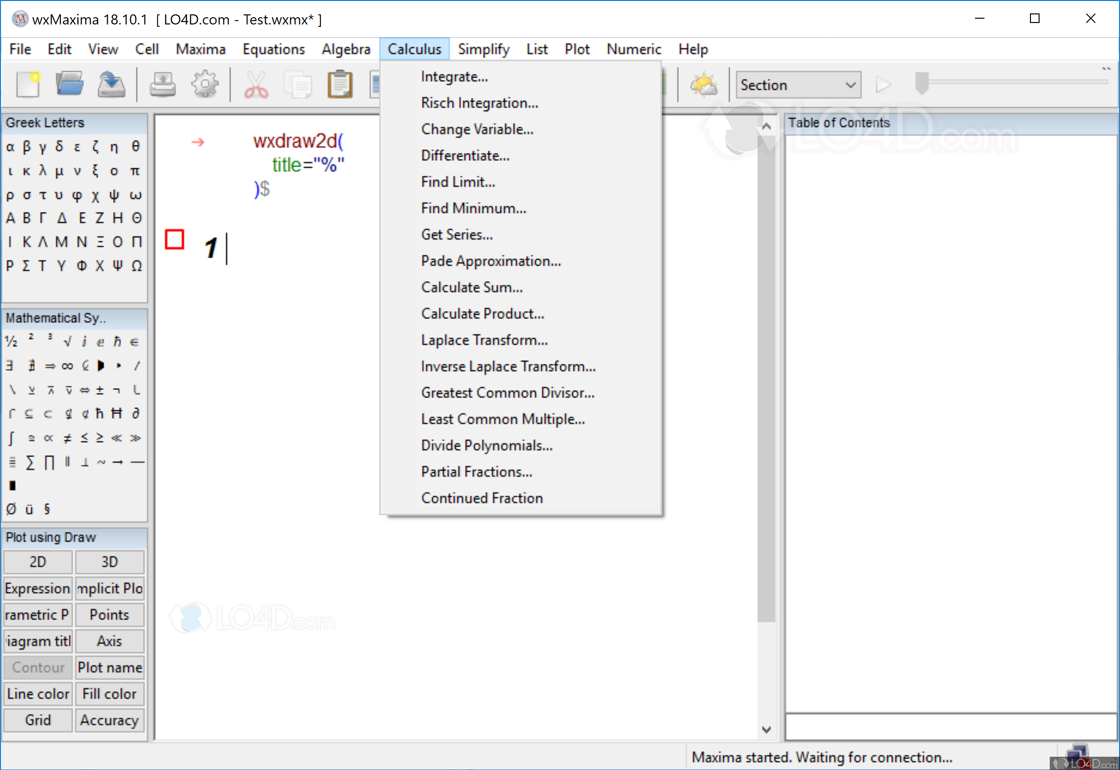This screenshot has width=1120, height=770.
Task: Click the Cut scissors icon
Action: (256, 84)
